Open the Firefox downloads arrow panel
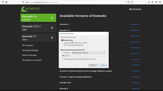The height and width of the screenshot is (91, 163). (x=149, y=2)
